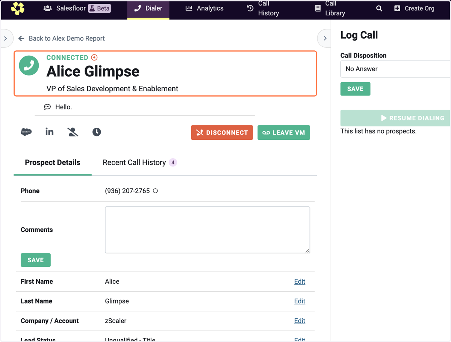451x342 pixels.
Task: Click the Last Name value Glimpse
Action: pos(117,301)
